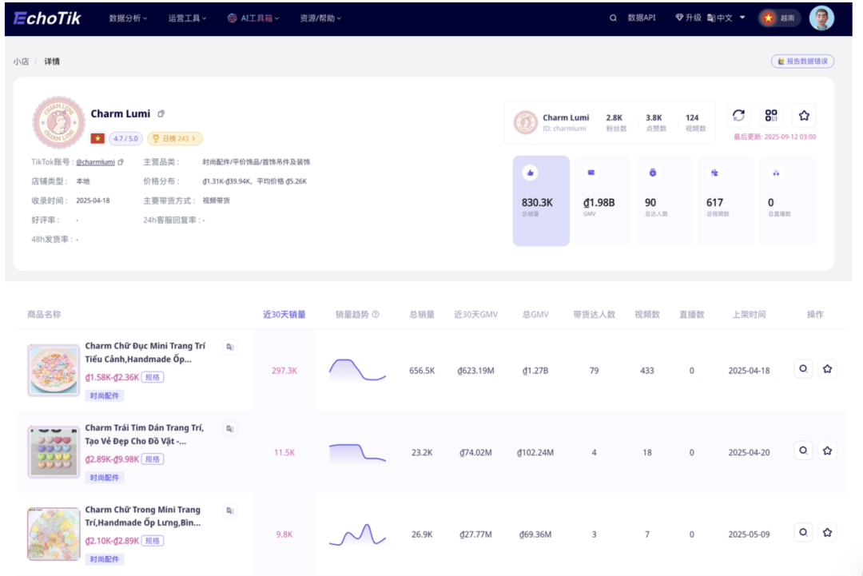Select the 总销量 830.3K stat card
863x576 pixels.
pos(541,201)
